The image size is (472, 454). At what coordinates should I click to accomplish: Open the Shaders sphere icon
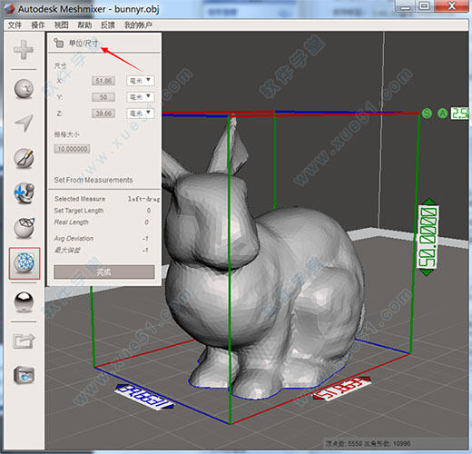point(24,301)
